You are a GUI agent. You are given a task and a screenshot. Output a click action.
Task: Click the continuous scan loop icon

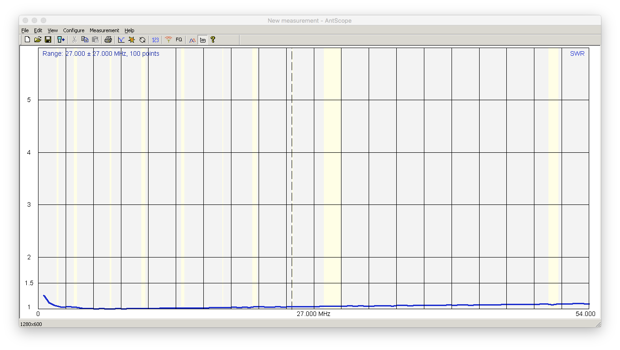pyautogui.click(x=142, y=40)
